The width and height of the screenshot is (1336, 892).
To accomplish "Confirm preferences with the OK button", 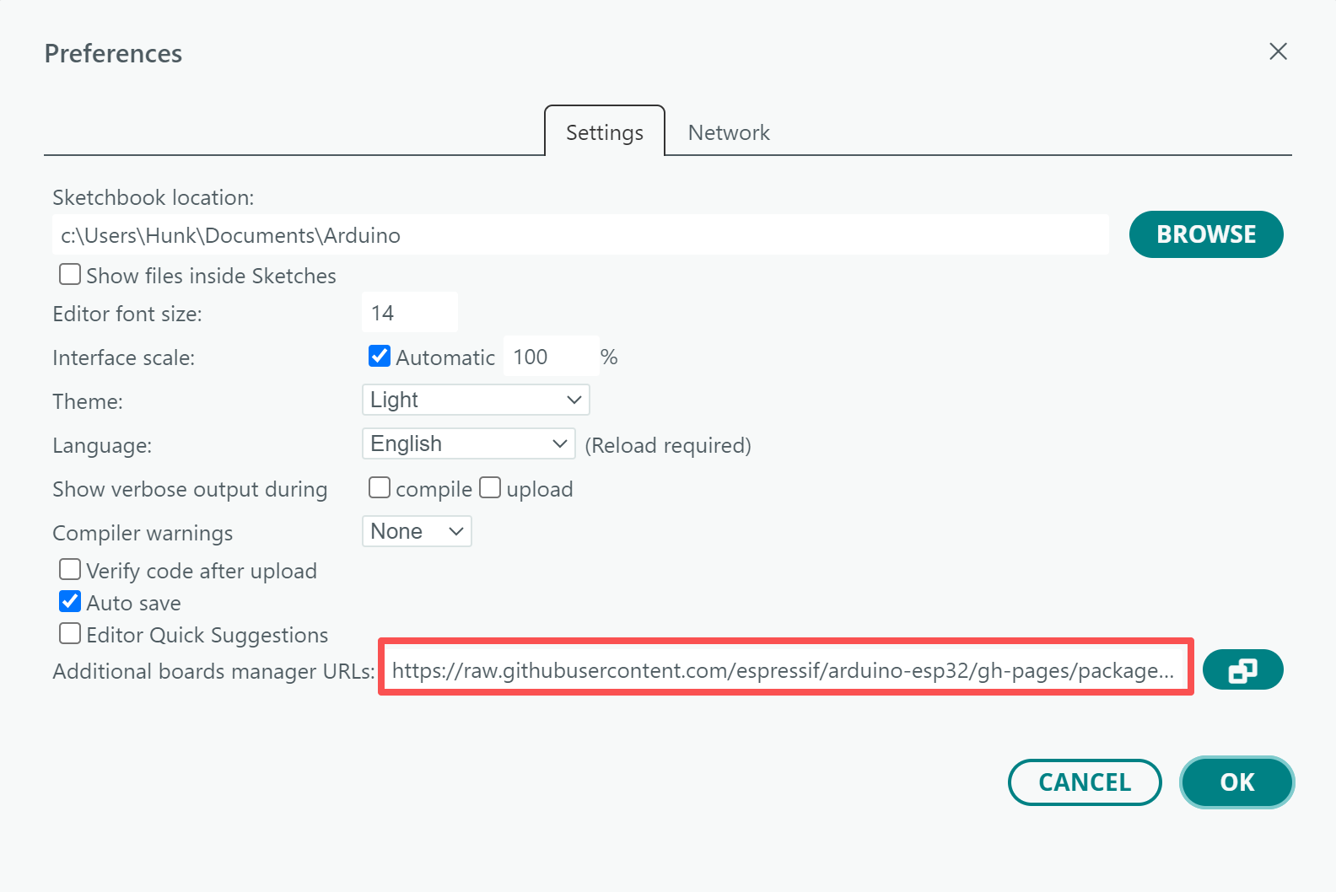I will (x=1236, y=782).
